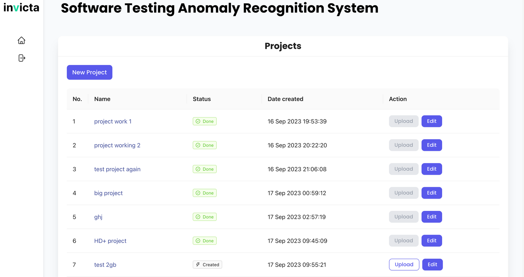Click the Date created column header

285,99
